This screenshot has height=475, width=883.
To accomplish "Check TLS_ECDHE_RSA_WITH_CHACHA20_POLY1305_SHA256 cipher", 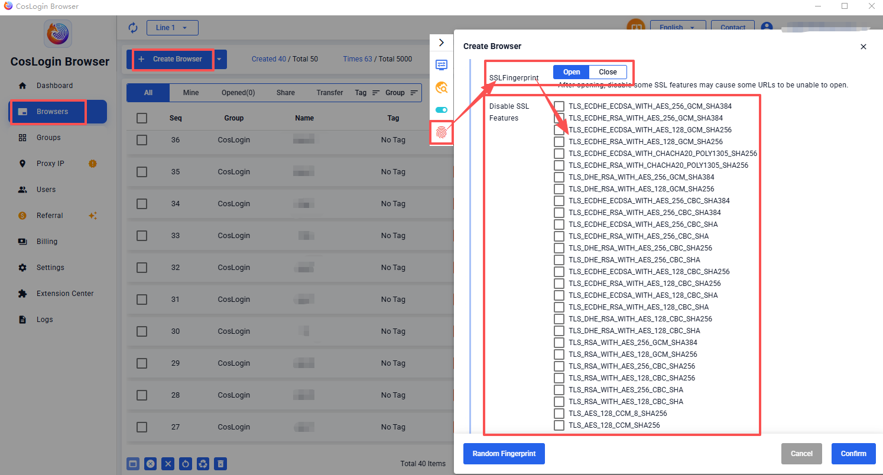I will tap(559, 165).
